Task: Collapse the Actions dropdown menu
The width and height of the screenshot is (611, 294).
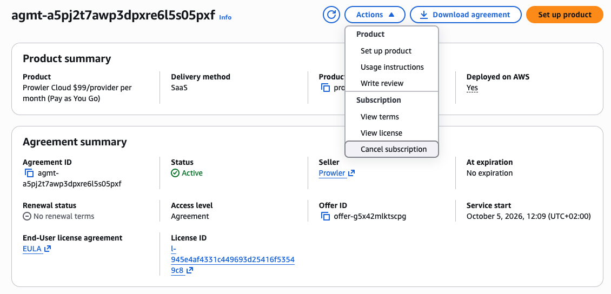Action: click(375, 15)
